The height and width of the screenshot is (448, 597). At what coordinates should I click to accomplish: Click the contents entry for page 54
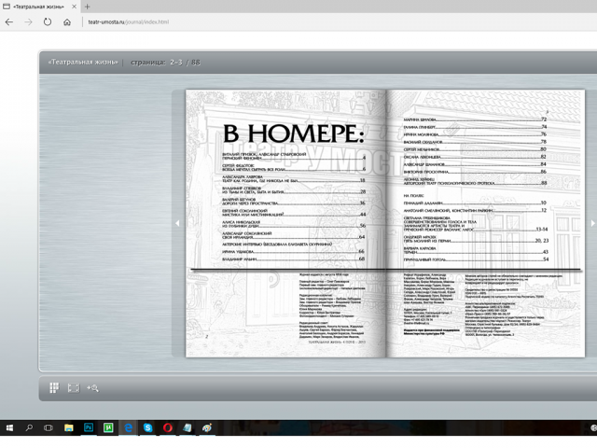coord(476,259)
